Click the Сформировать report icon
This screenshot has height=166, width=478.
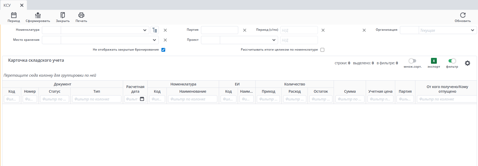pyautogui.click(x=38, y=15)
